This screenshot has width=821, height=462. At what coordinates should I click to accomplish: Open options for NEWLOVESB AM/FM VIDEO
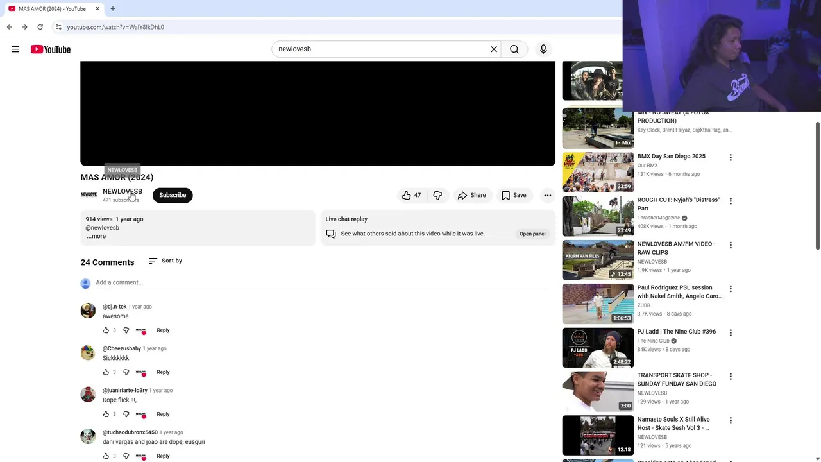pos(731,245)
